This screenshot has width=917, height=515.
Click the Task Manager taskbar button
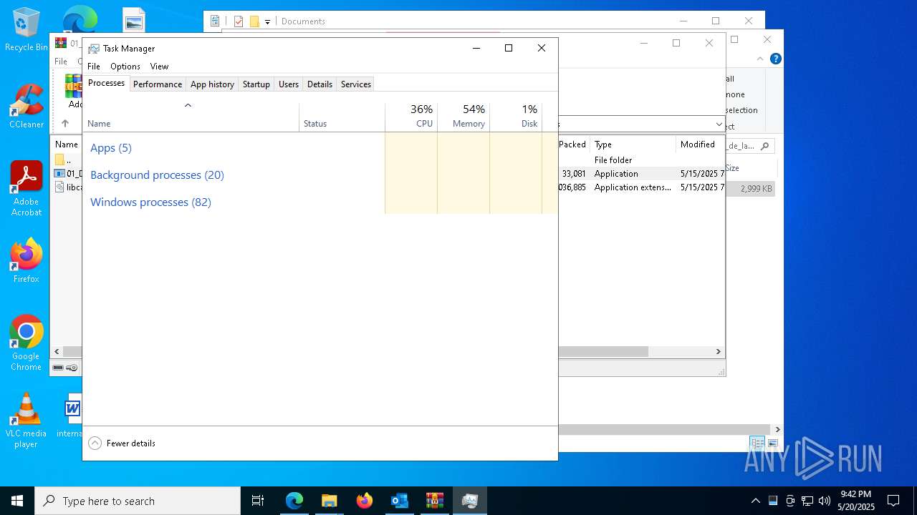point(470,501)
